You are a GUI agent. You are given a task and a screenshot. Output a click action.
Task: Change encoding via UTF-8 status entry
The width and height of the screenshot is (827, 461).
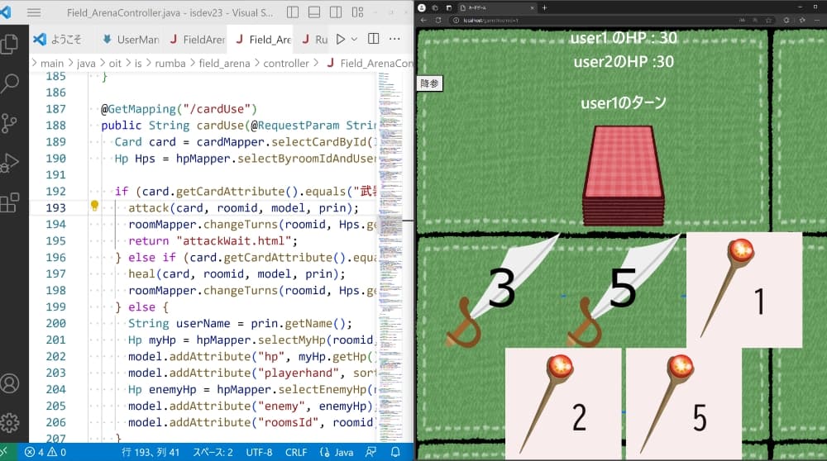click(x=259, y=452)
